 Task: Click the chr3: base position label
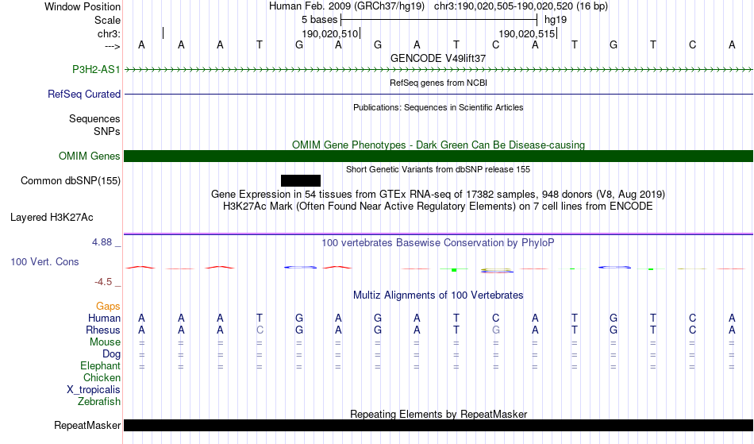[109, 33]
